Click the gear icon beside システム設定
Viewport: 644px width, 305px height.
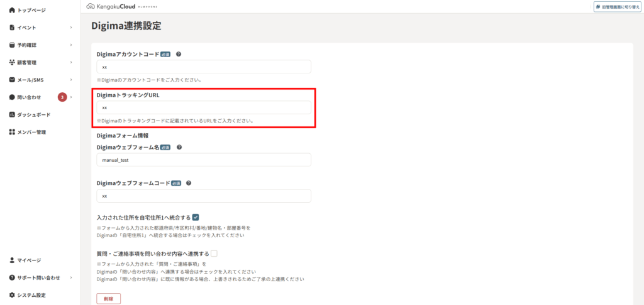12,295
